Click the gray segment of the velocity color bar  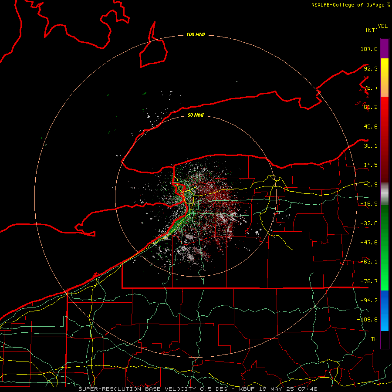click(385, 194)
